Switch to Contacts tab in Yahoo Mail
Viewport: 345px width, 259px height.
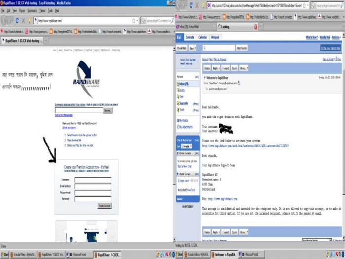pyautogui.click(x=190, y=37)
